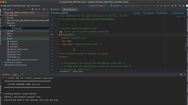Image resolution: width=188 pixels, height=105 pixels.
Task: Click the red Stop button in toolbar
Action: point(168,6)
